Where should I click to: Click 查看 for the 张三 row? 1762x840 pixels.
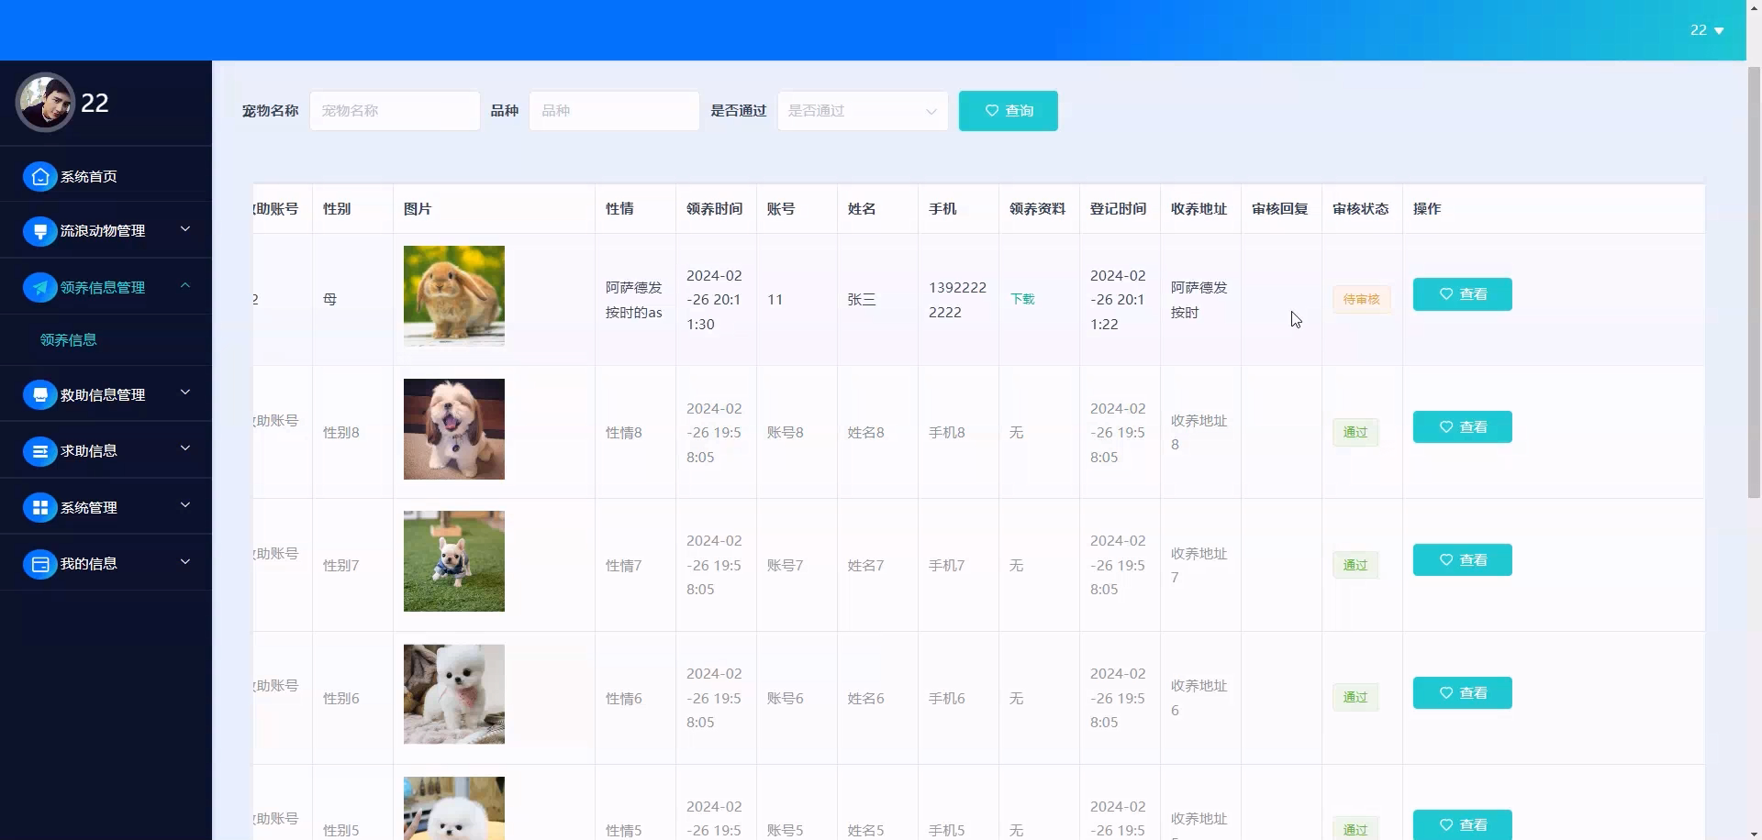[1462, 294]
